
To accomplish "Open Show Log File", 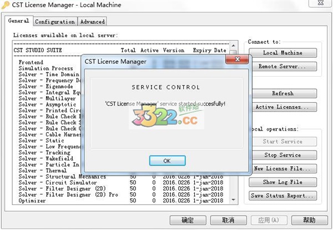I will pyautogui.click(x=282, y=182).
